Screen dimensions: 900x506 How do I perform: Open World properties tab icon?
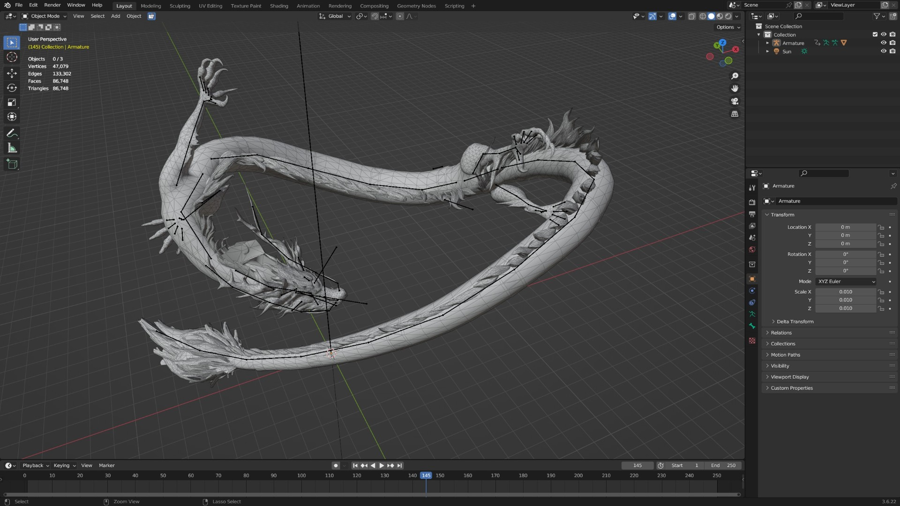click(752, 249)
